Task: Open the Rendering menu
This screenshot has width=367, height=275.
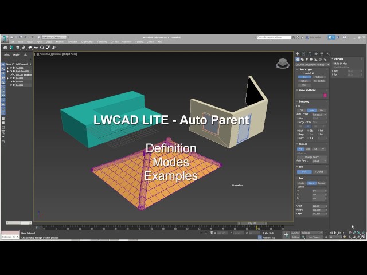Action: [x=102, y=42]
